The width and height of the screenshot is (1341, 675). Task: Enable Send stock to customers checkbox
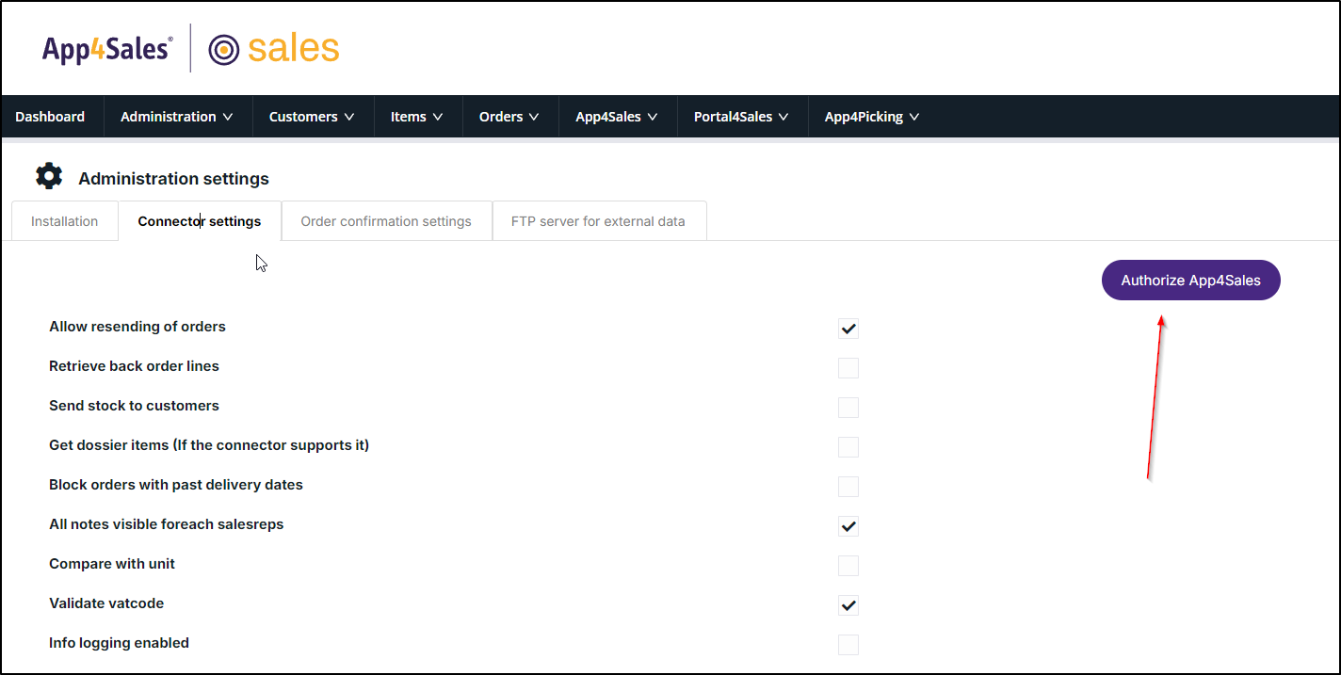coord(848,408)
